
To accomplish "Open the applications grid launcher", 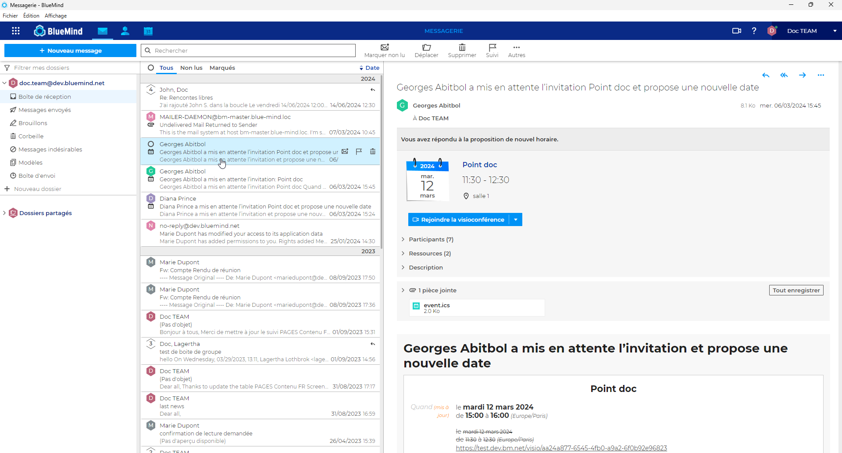I will [16, 31].
